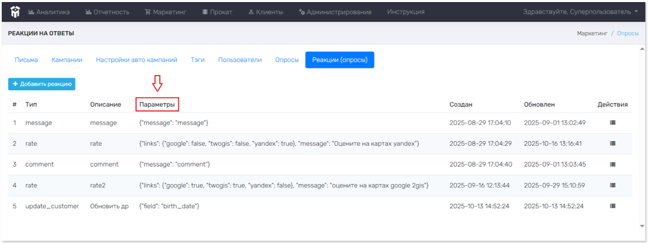Expand the Суперпользователь user dropdown
This screenshot has width=648, height=244.
pyautogui.click(x=580, y=12)
